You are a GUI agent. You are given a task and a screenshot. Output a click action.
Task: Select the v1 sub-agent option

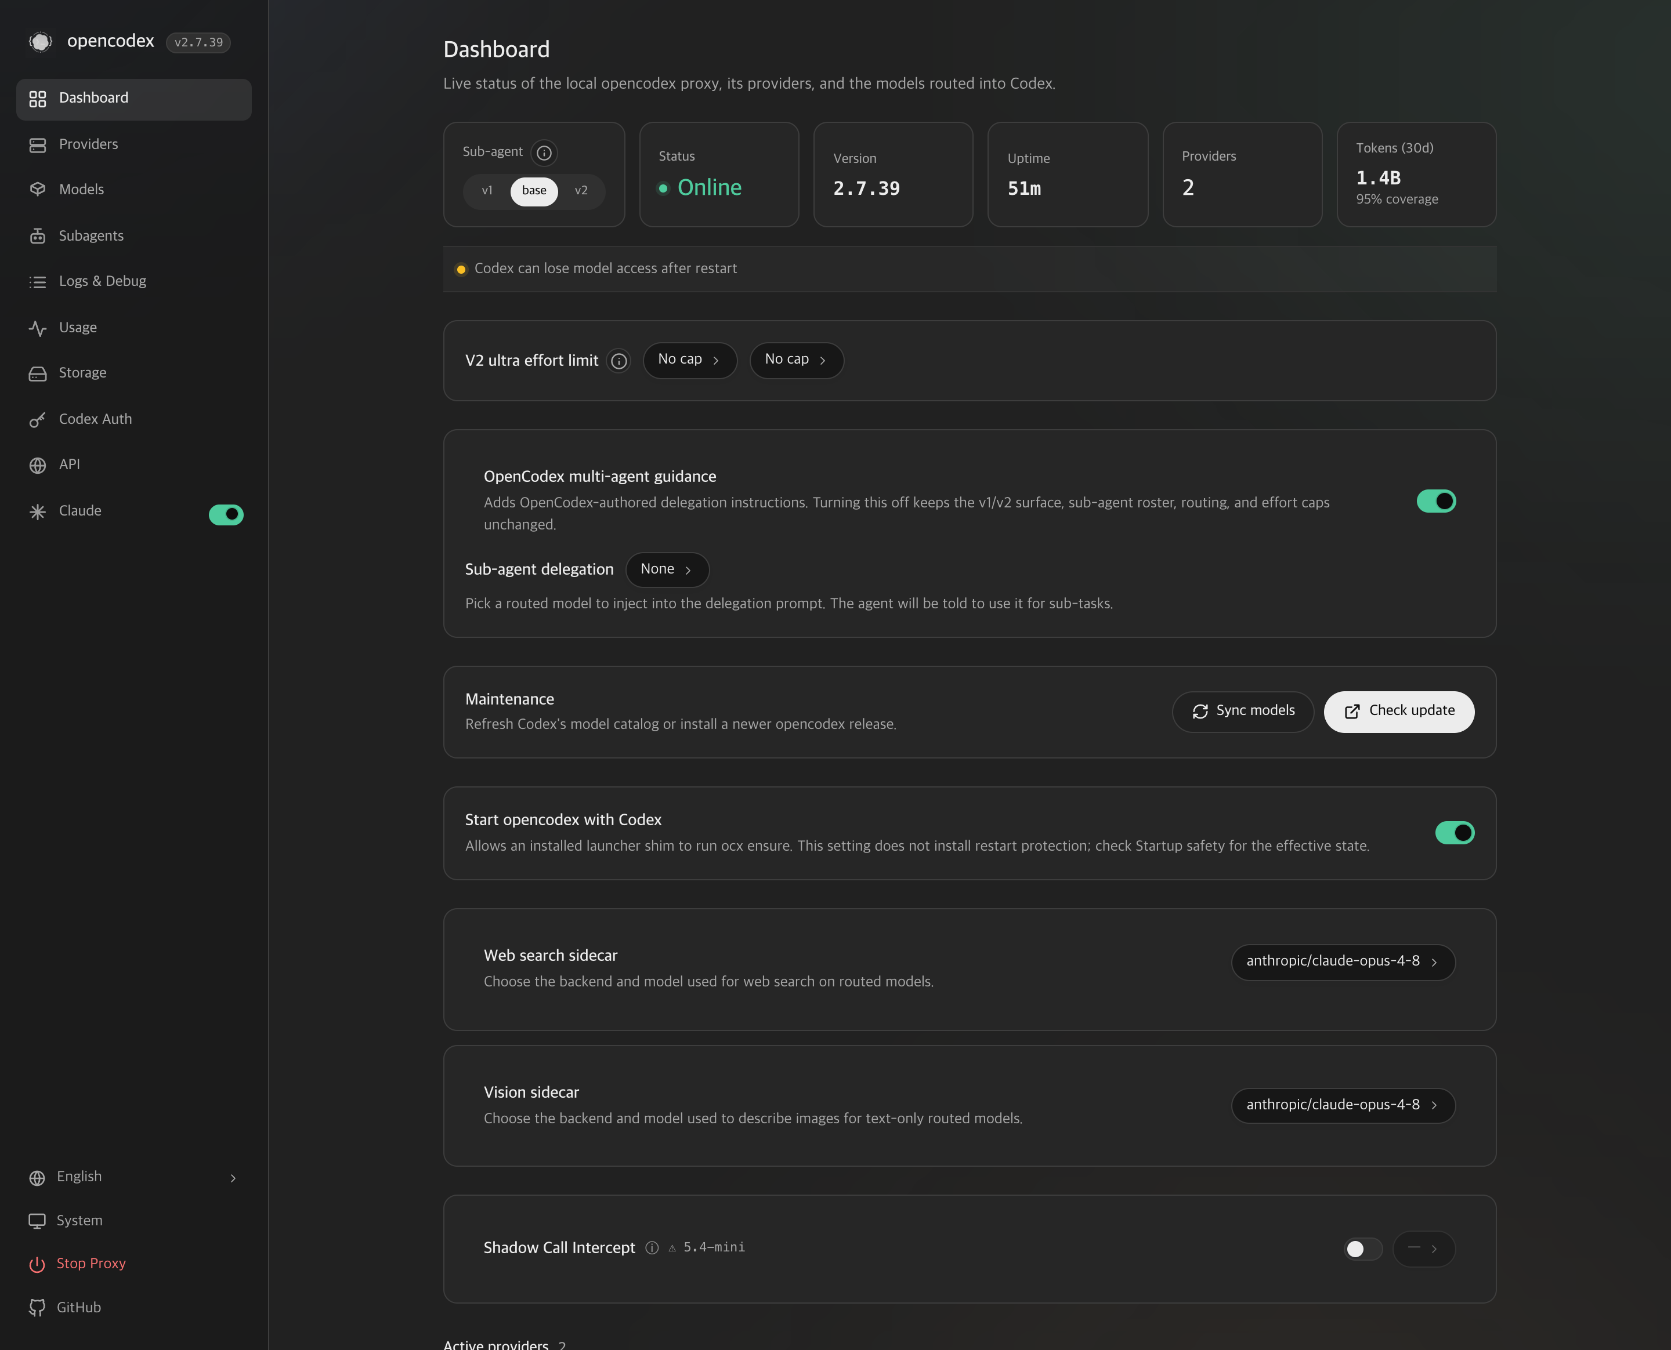pyautogui.click(x=487, y=191)
